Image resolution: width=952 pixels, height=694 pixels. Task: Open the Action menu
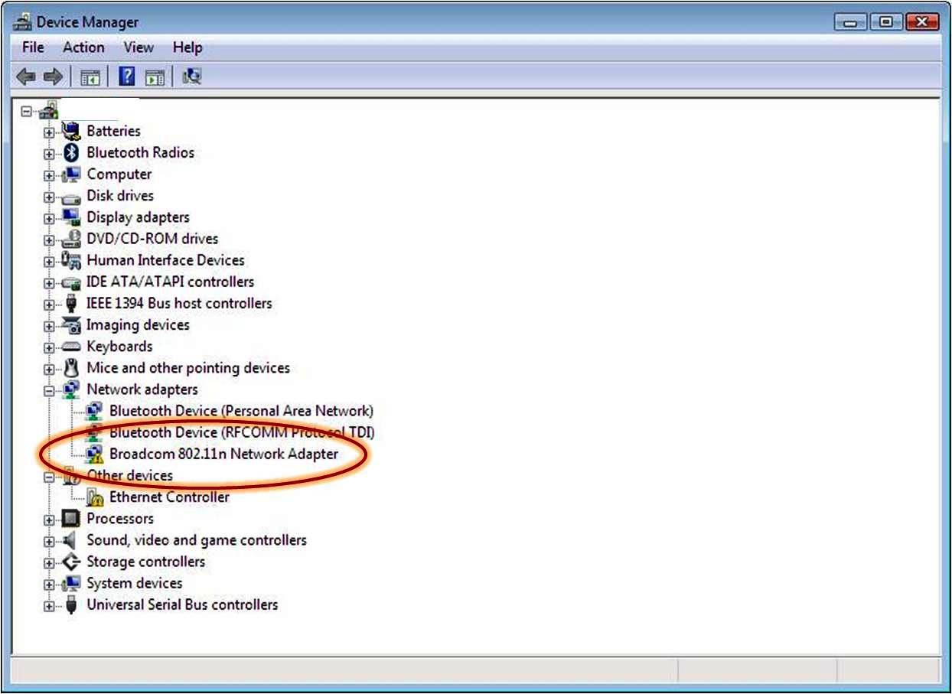(x=83, y=47)
